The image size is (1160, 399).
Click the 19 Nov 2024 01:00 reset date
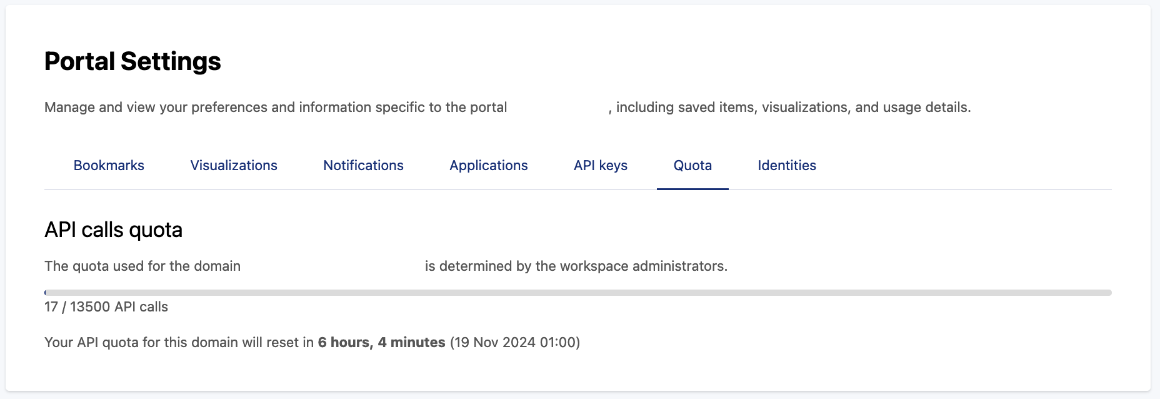[515, 343]
